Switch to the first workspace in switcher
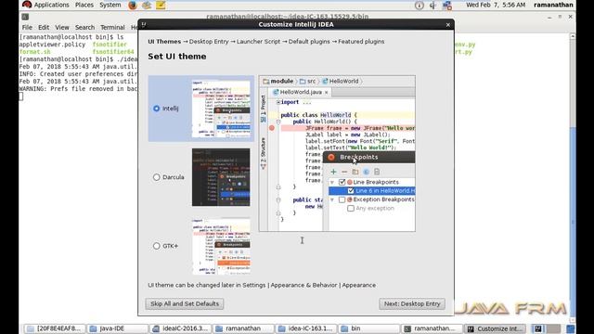 538,328
